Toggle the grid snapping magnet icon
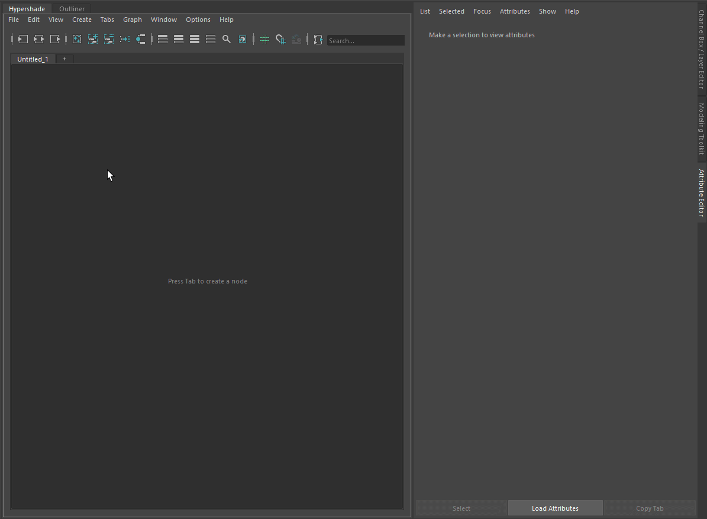The image size is (707, 519). 280,40
